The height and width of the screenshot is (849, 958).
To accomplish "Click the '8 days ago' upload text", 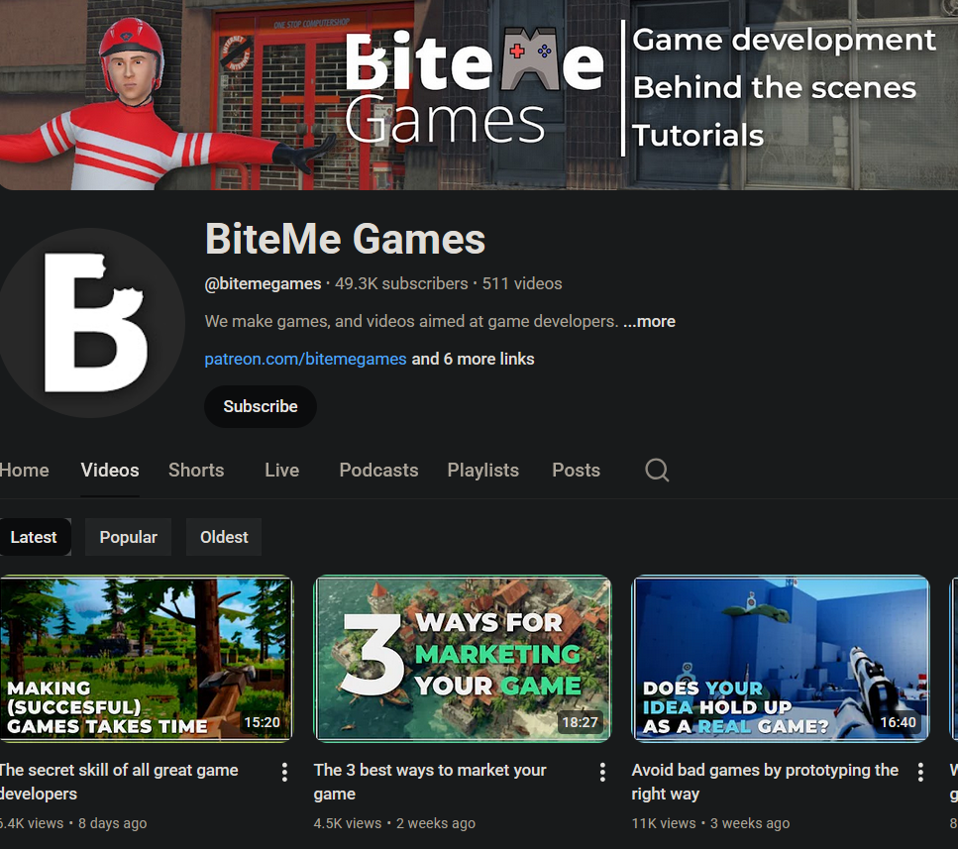I will click(x=112, y=823).
